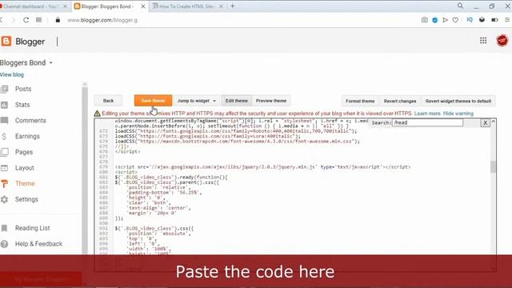Open the account profile avatar
The width and height of the screenshot is (512, 288).
(x=502, y=41)
